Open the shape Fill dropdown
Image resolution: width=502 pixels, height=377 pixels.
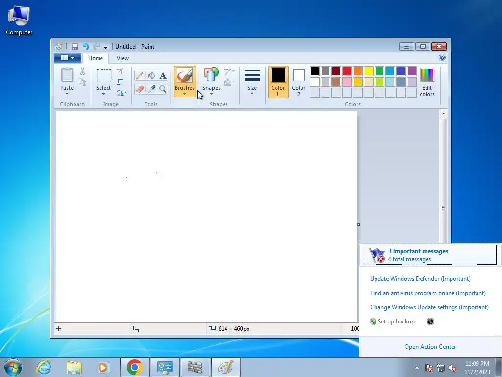[229, 82]
